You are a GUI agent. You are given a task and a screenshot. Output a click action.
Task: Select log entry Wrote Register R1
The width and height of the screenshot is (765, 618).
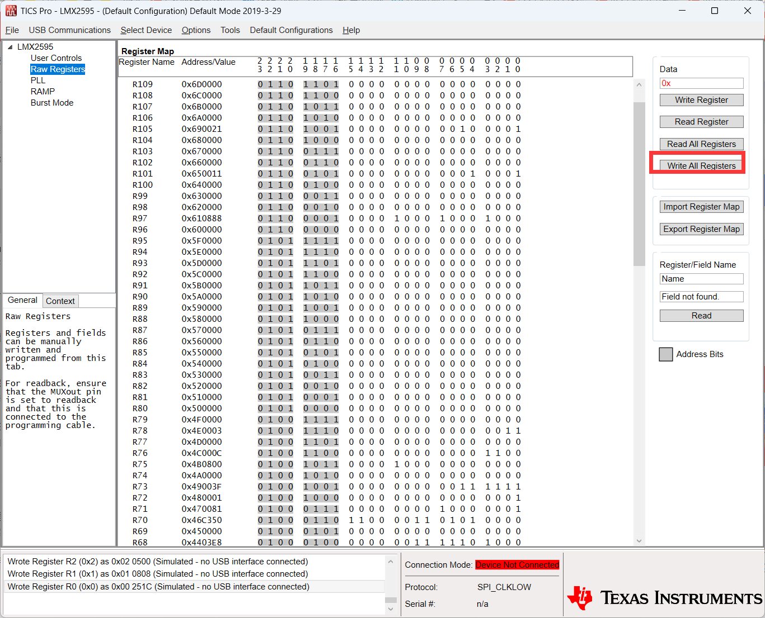[x=195, y=574]
